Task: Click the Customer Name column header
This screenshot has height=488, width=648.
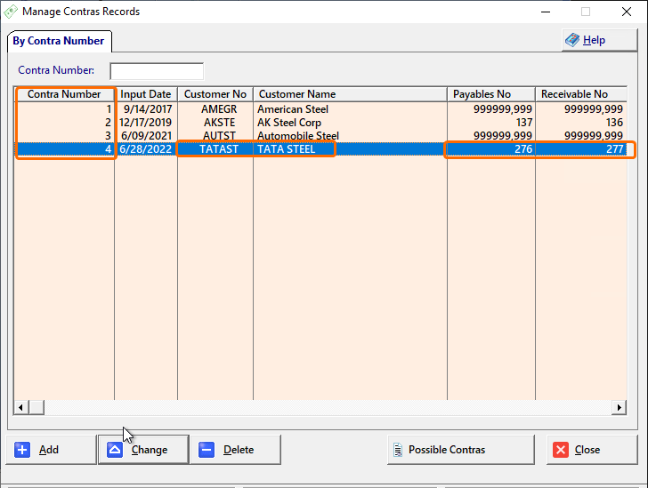Action: point(350,94)
